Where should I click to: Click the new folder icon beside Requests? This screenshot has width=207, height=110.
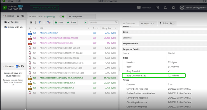22,66
